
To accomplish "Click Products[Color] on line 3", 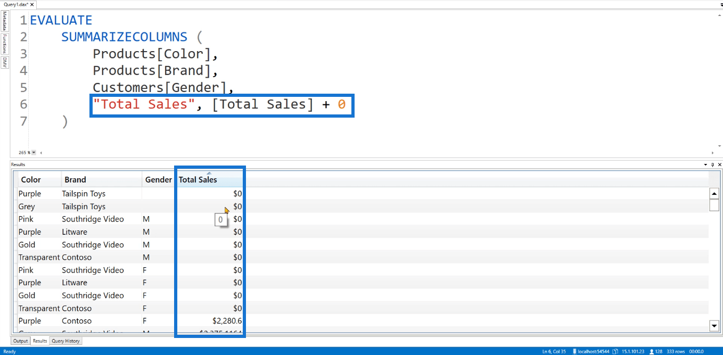I will tap(152, 54).
